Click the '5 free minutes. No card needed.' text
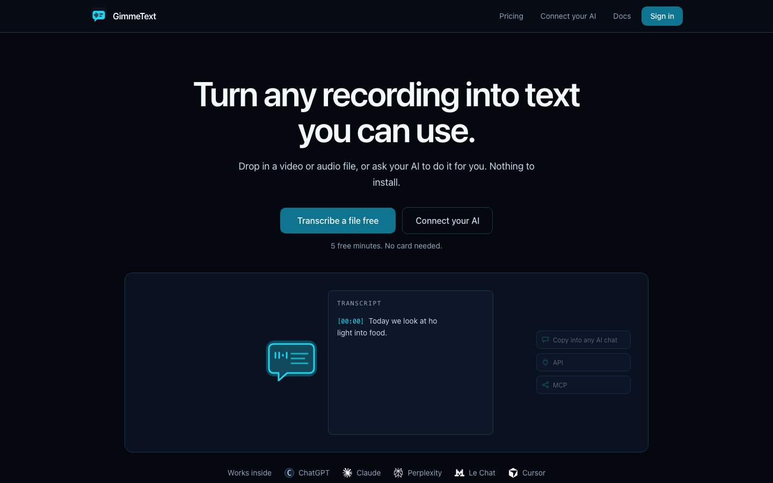Viewport: 773px width, 483px height. 386,246
